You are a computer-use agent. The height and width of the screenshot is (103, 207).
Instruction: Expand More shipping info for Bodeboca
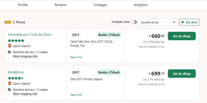pos(25,94)
